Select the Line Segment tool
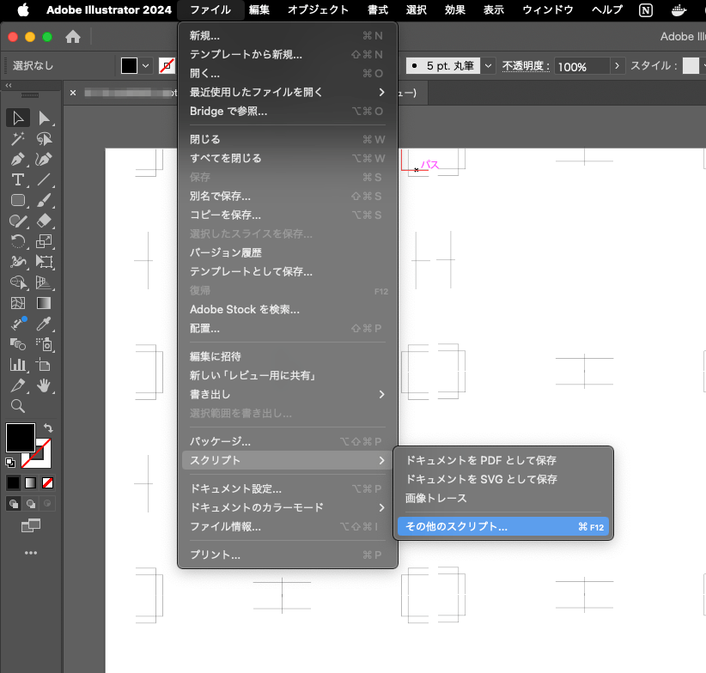Image resolution: width=706 pixels, height=673 pixels. pos(44,180)
